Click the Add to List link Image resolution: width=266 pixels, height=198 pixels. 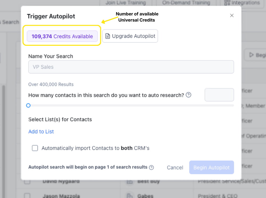pyautogui.click(x=41, y=131)
